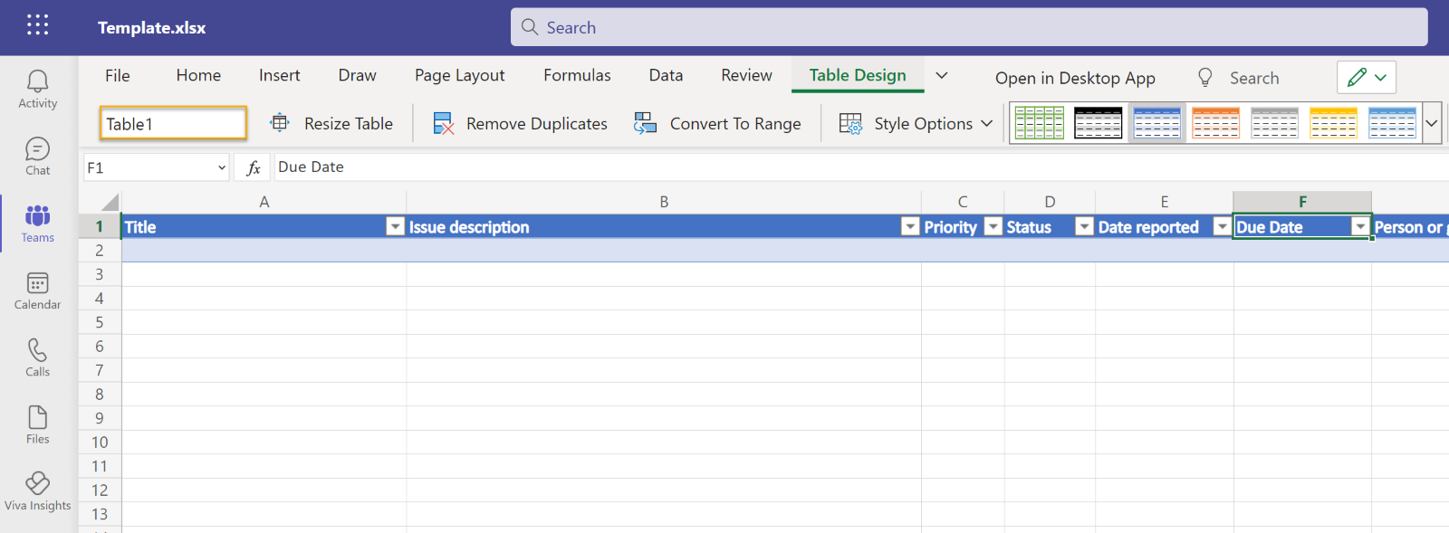The width and height of the screenshot is (1449, 533).
Task: Open Calendar in the left sidebar
Action: tap(37, 291)
